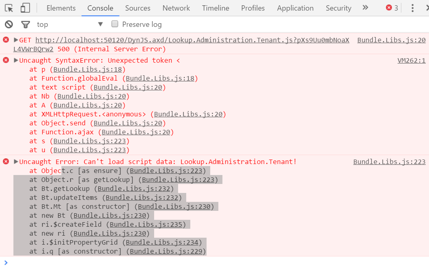Open DevTools three-dot options menu

[413, 8]
